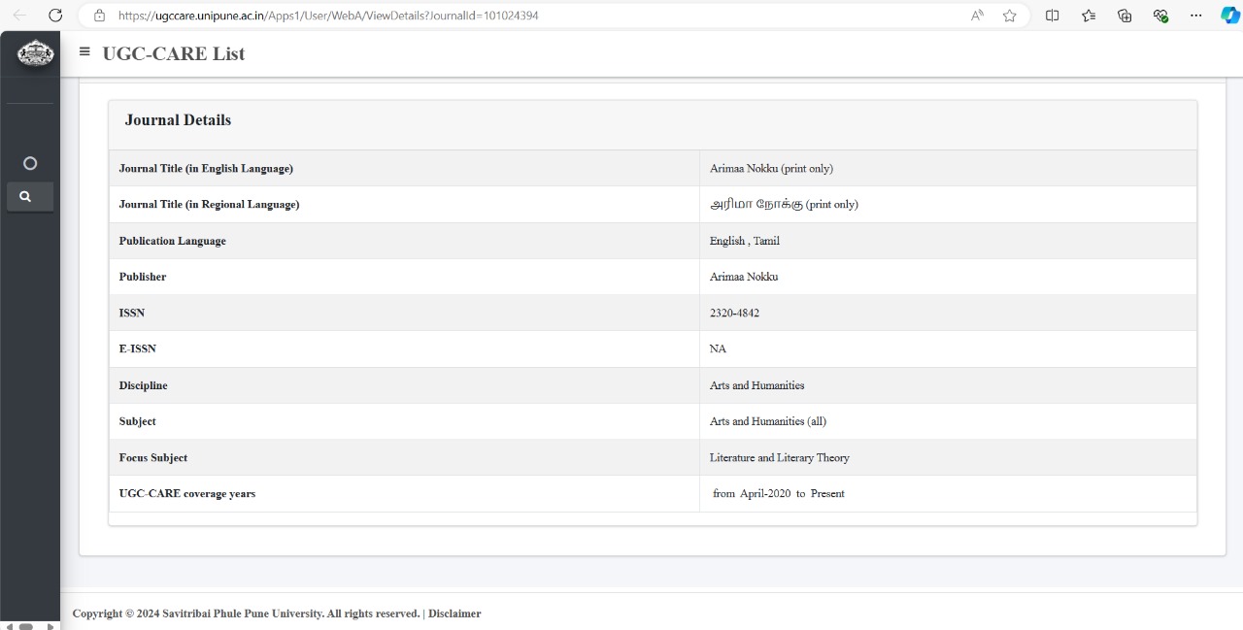Expand the browser Settings and more menu
The image size is (1243, 630).
pos(1196,16)
